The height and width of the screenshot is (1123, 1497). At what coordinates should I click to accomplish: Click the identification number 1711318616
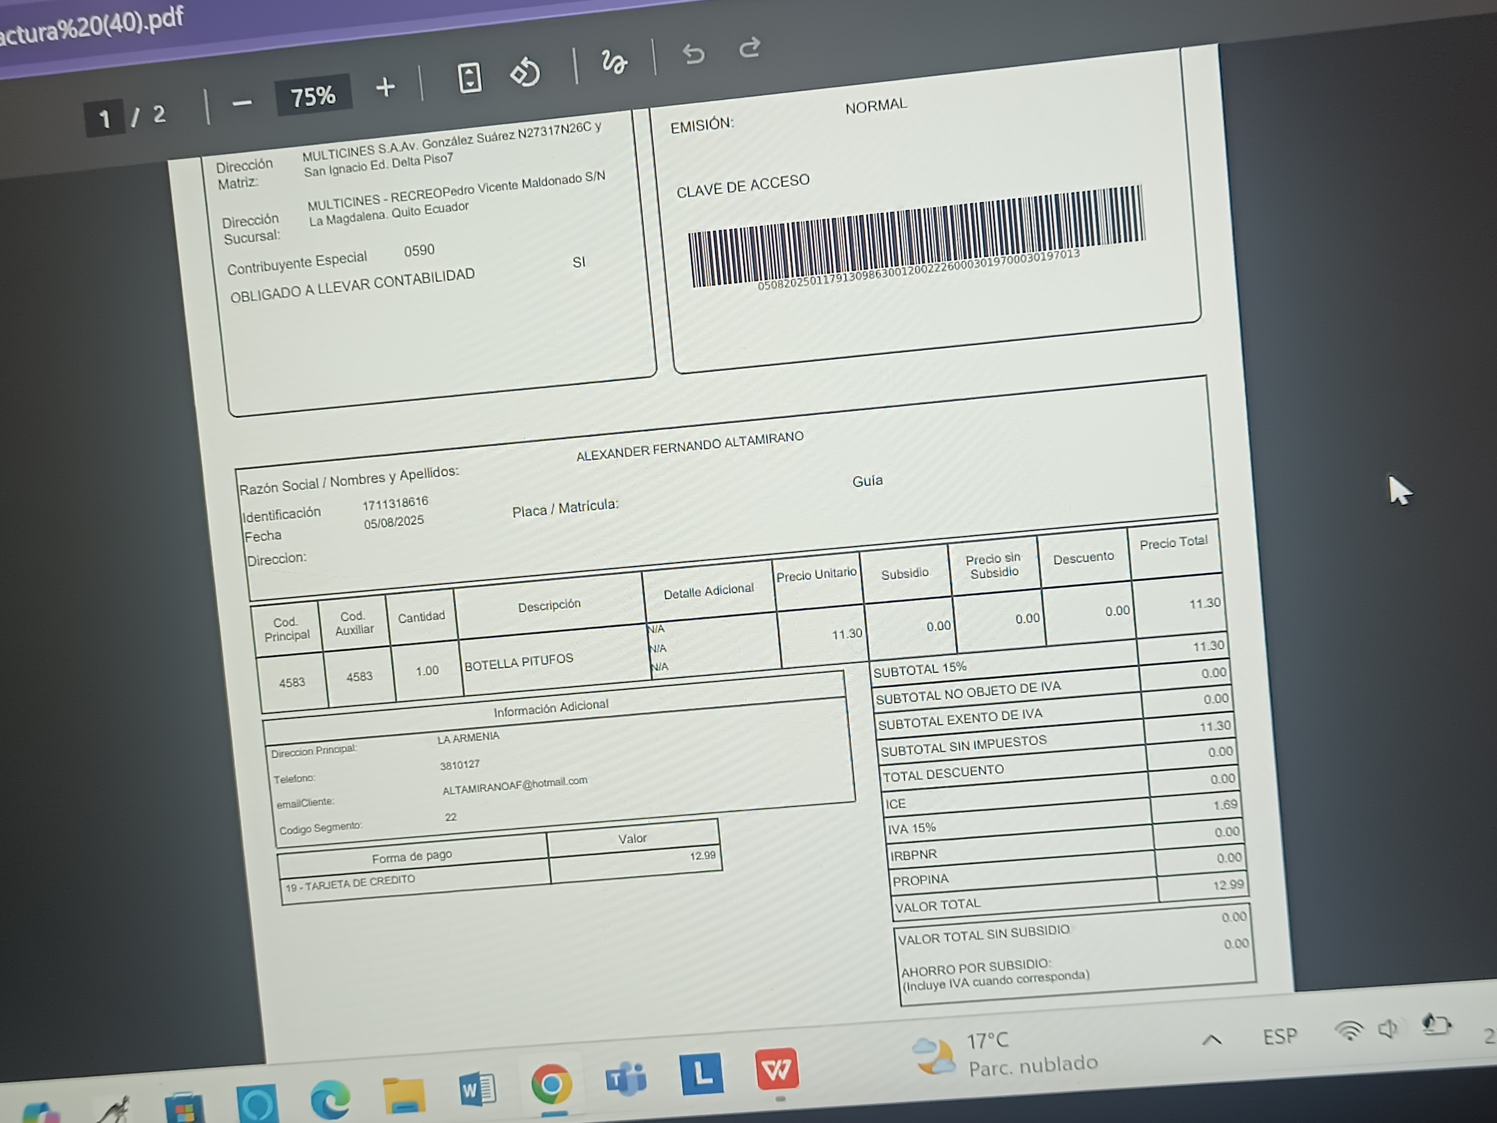click(x=395, y=503)
